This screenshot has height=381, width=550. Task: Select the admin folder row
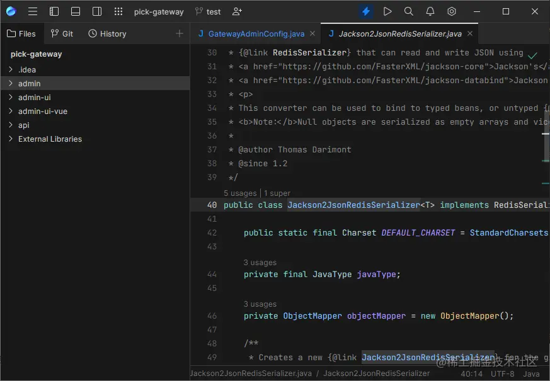[95, 83]
